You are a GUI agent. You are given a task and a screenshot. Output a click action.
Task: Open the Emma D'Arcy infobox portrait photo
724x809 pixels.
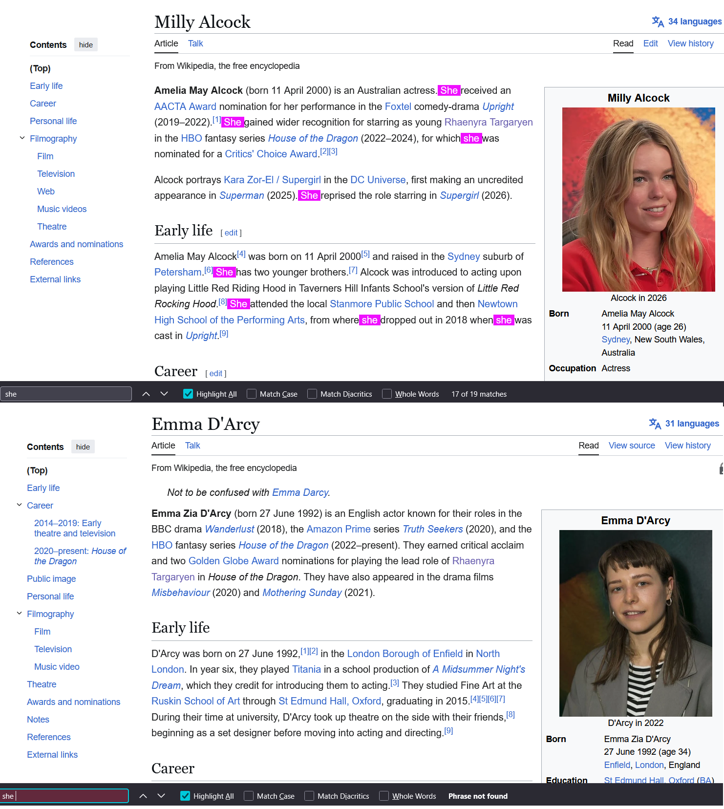(636, 623)
